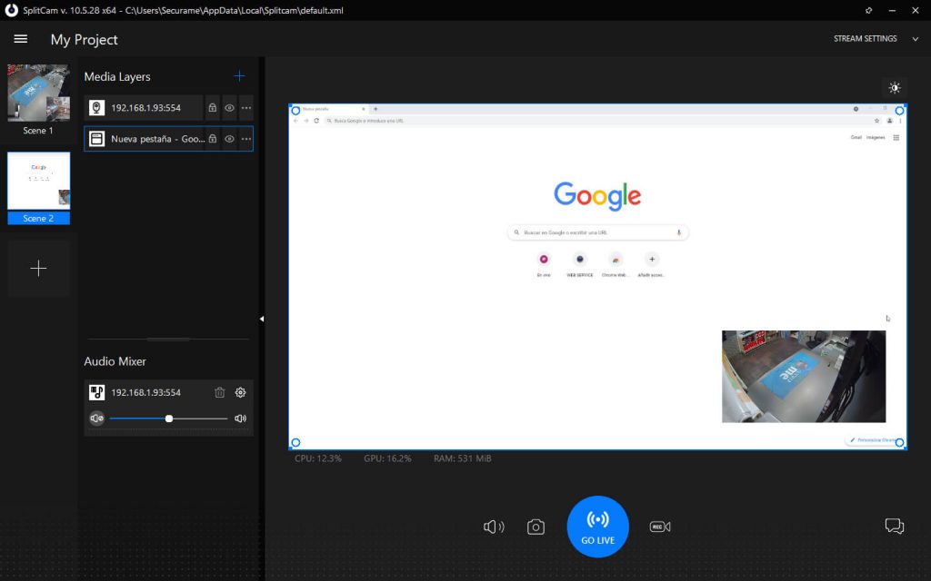Switch to Scene 1 thumbnail

(x=38, y=94)
